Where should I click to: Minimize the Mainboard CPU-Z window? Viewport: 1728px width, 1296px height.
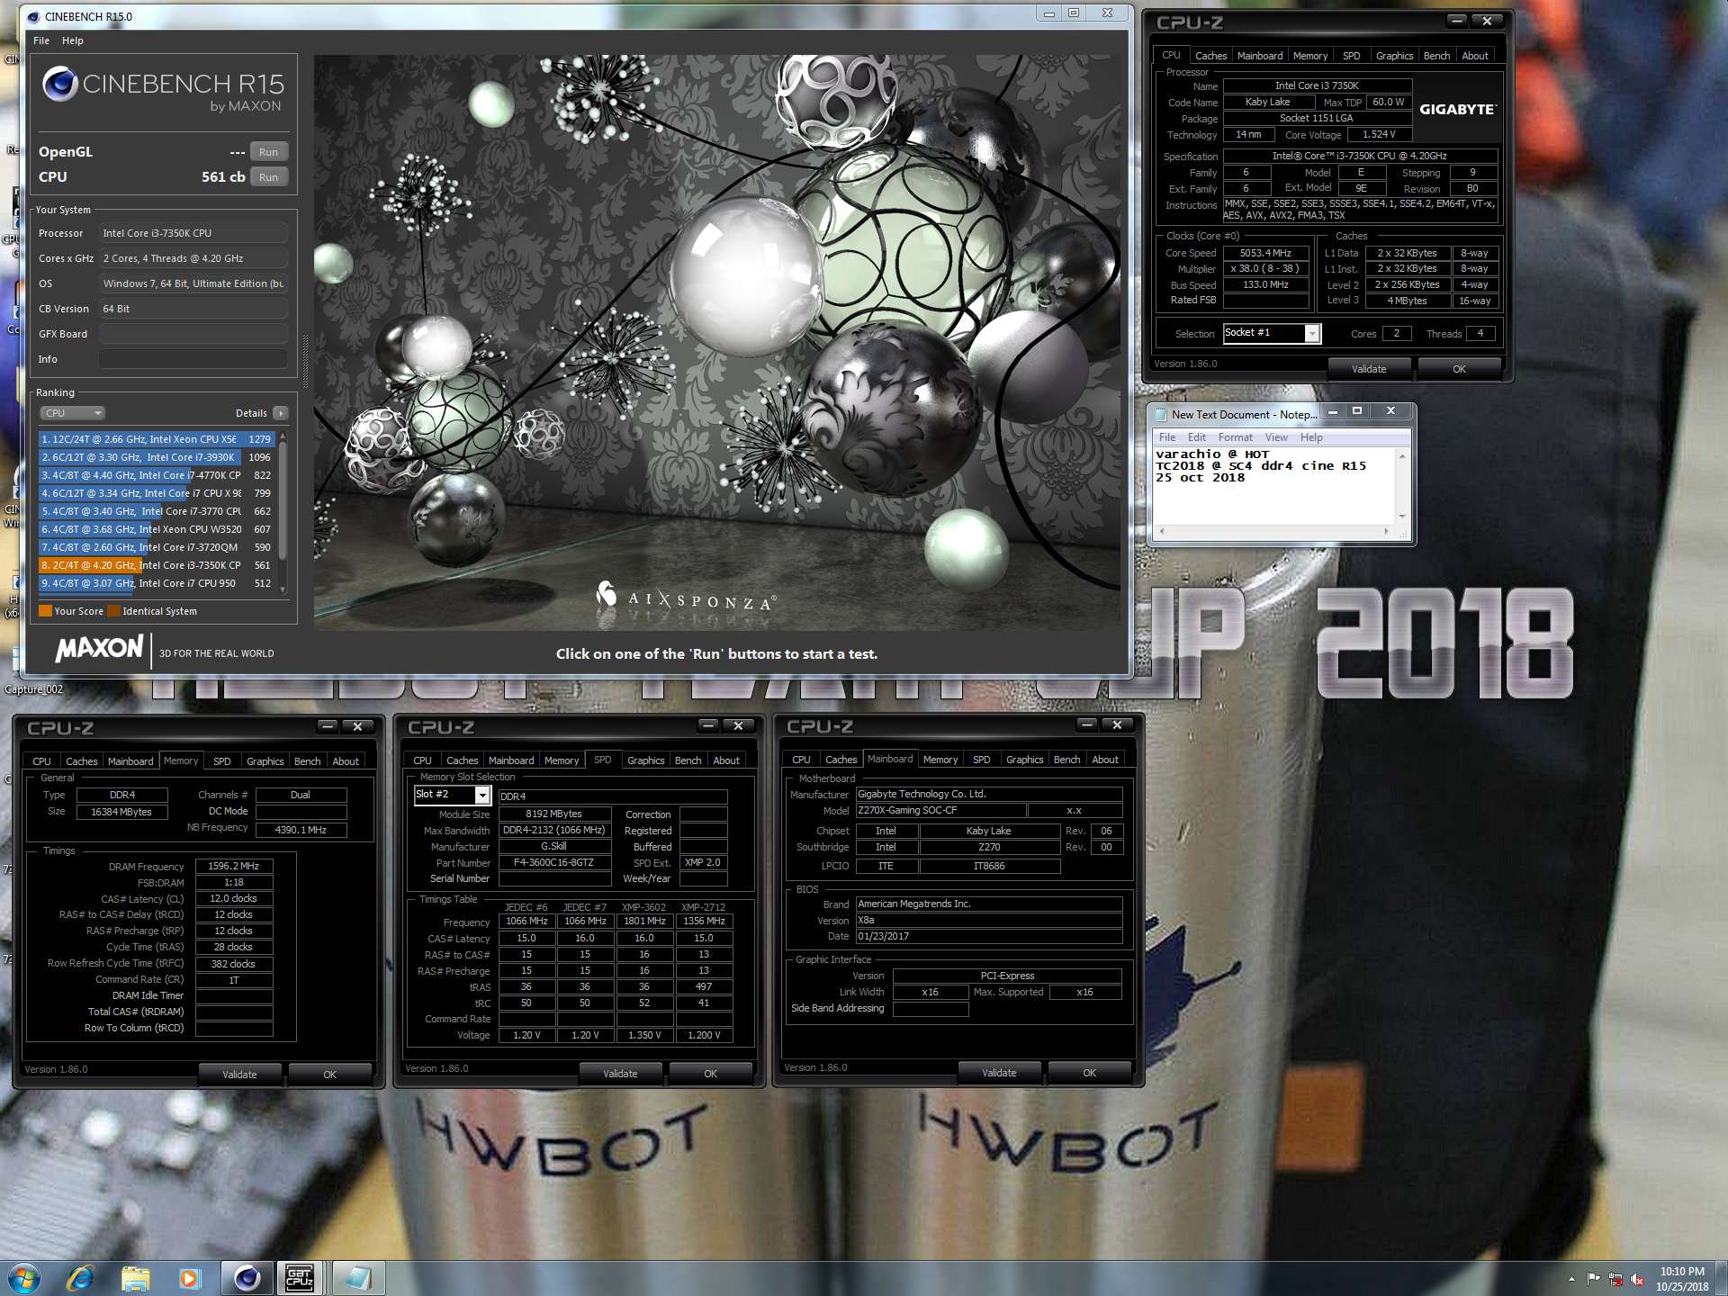coord(1087,724)
